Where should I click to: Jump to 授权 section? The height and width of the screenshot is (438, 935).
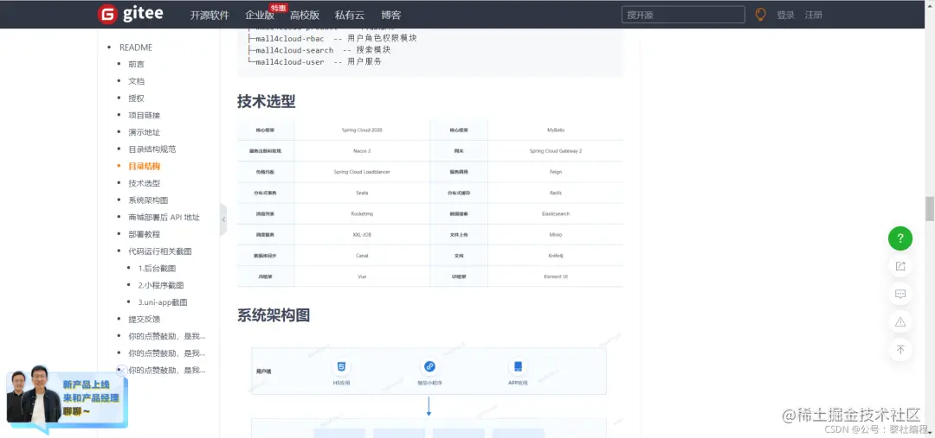coord(137,98)
